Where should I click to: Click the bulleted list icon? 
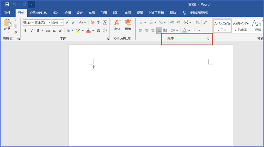click(141, 23)
